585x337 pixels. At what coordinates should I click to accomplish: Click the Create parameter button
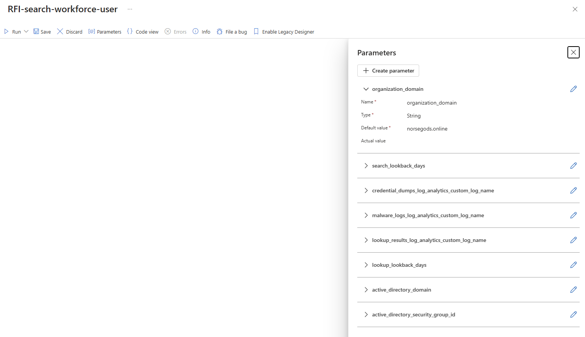coord(388,71)
